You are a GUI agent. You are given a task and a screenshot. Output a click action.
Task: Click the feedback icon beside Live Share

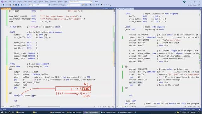click(199, 5)
